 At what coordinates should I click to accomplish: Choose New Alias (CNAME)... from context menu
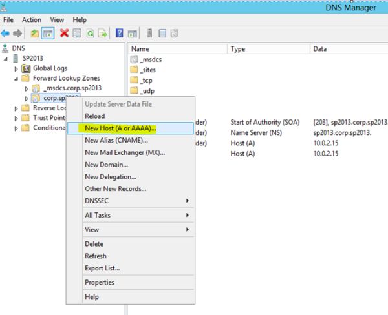pos(131,140)
